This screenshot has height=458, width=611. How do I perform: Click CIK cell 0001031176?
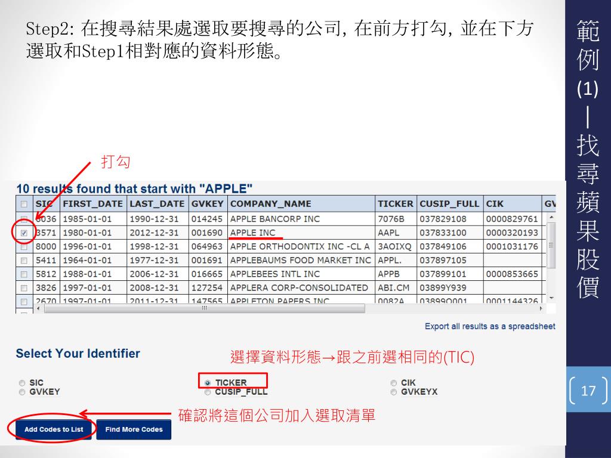(512, 246)
